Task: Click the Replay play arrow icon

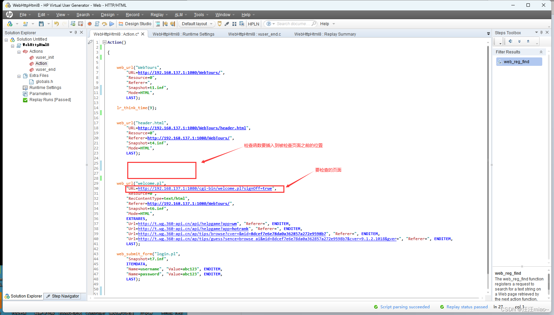Action: [x=112, y=24]
